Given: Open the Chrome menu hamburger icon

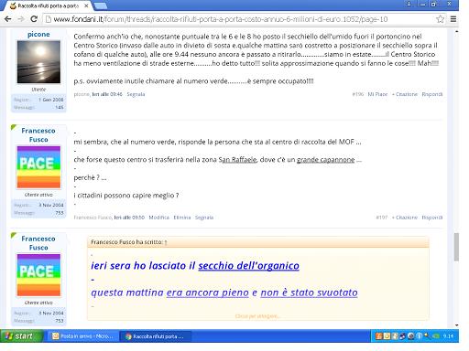Looking at the screenshot, I should (453, 19).
